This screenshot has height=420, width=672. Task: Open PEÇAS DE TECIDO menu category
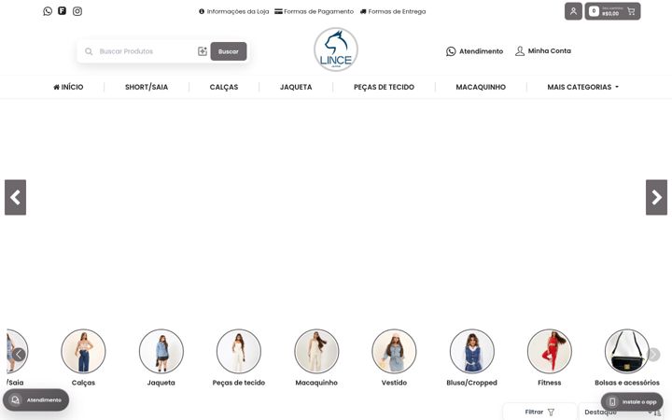[384, 87]
